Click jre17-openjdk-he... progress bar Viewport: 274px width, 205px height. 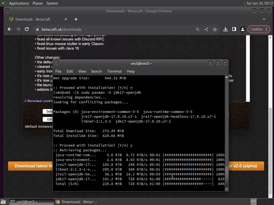[x=188, y=174]
